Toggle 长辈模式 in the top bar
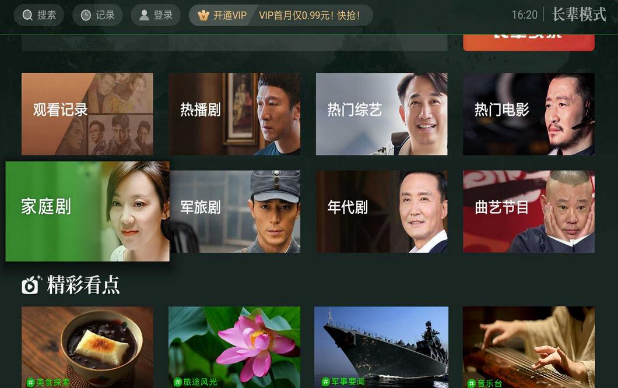Viewport: 618px width, 388px height. pyautogui.click(x=578, y=15)
